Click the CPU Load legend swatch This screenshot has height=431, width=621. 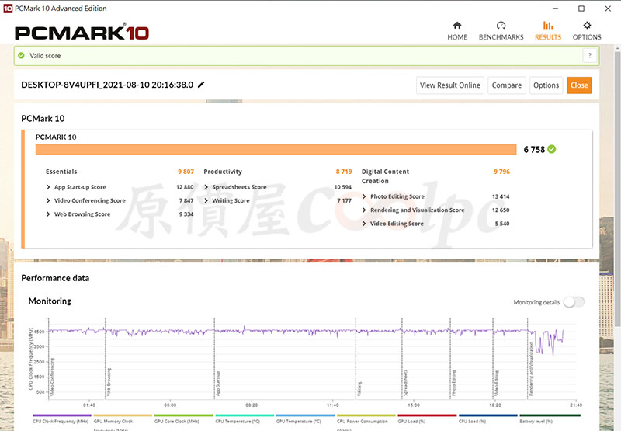tap(488, 415)
